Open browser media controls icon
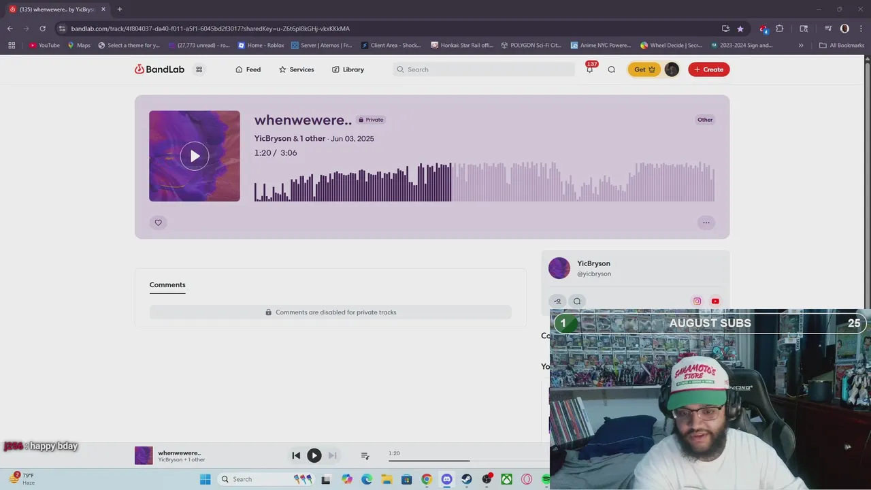The image size is (871, 490). [828, 29]
